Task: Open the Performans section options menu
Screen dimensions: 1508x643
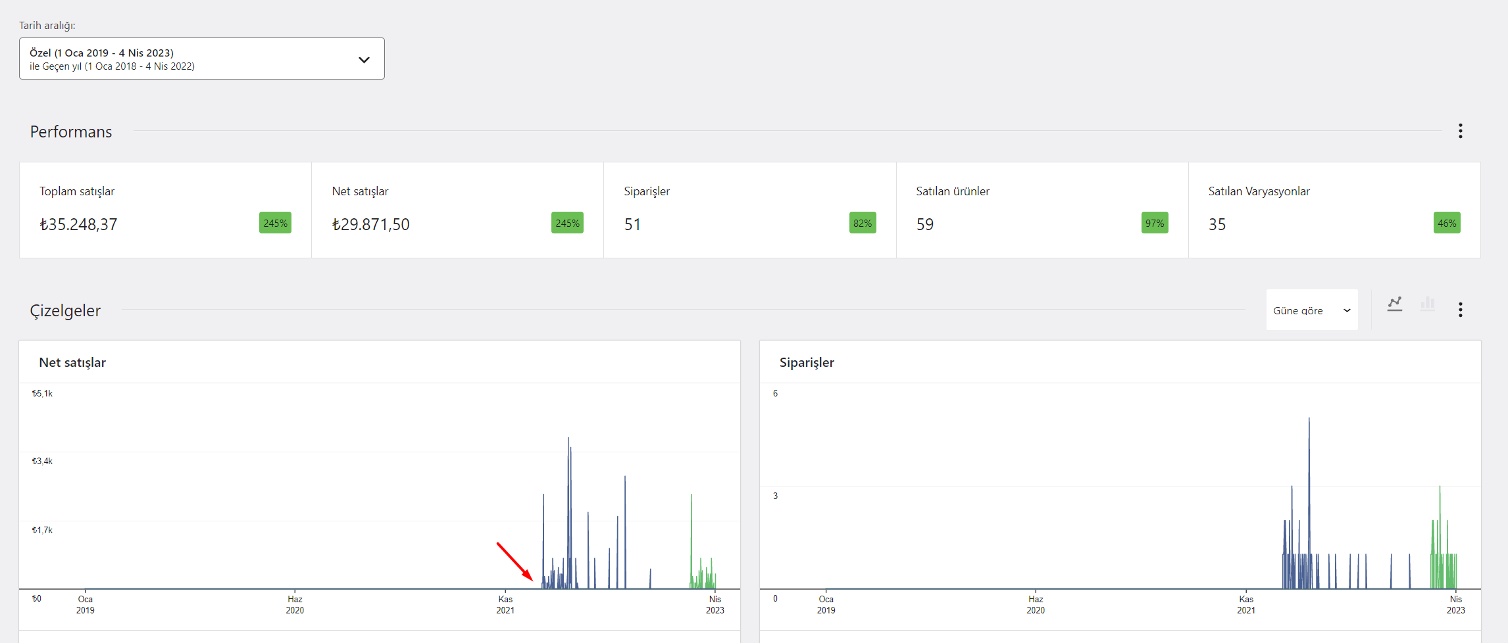Action: click(x=1460, y=131)
